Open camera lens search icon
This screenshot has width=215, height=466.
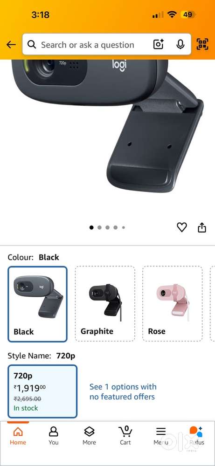click(x=159, y=45)
